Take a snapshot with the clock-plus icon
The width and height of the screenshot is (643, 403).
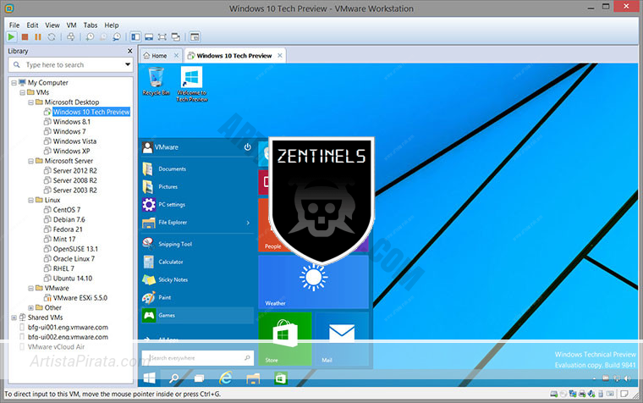click(90, 37)
